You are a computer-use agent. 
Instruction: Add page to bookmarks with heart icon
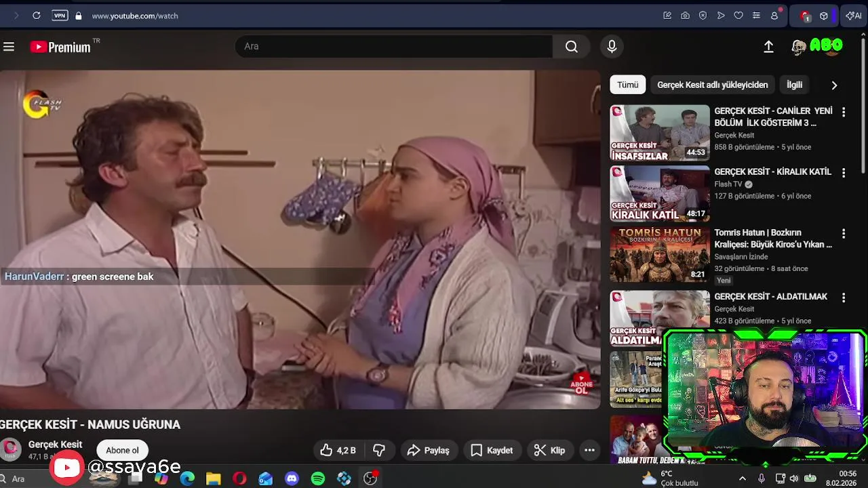(738, 16)
